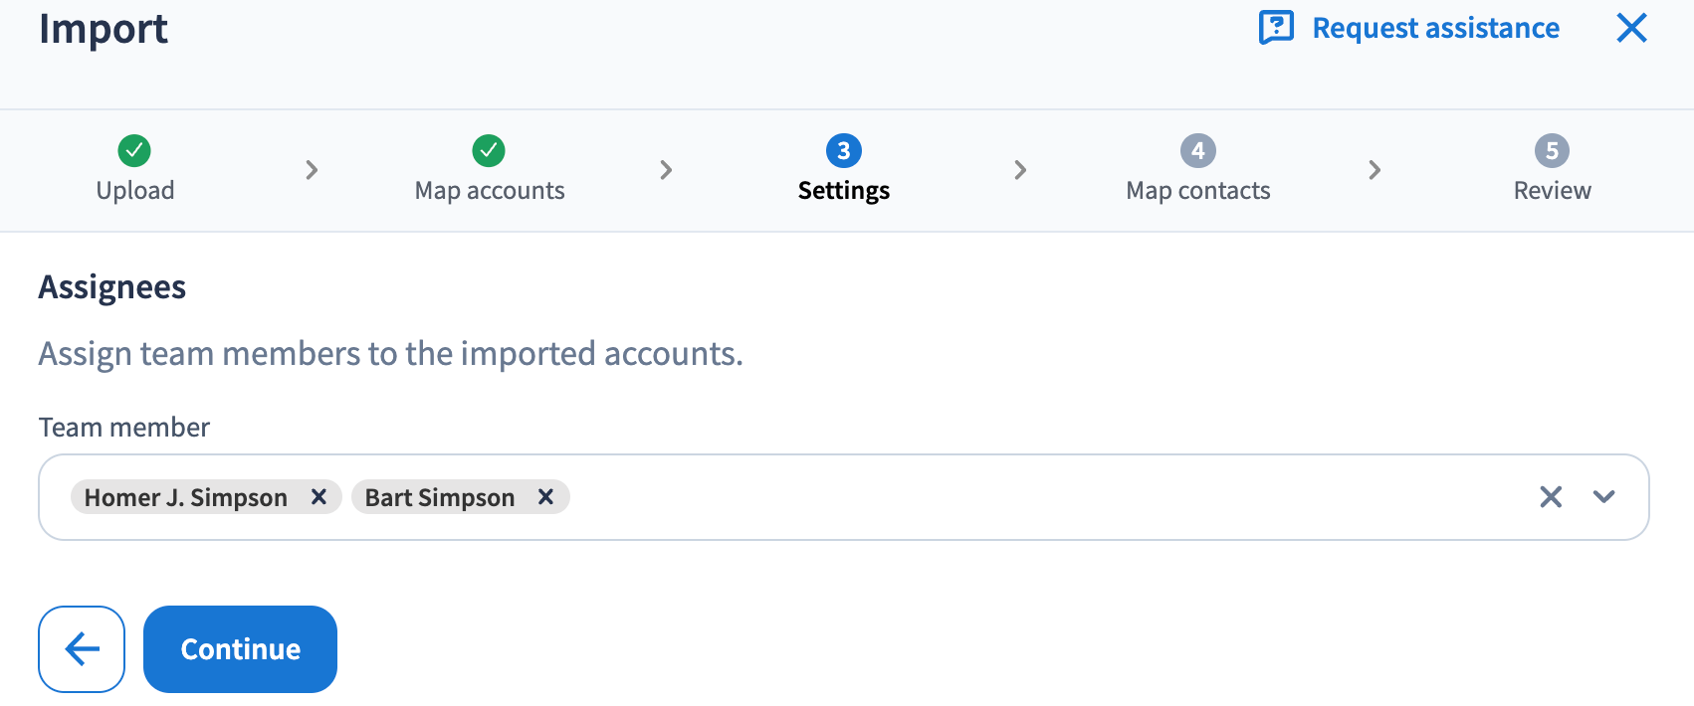The height and width of the screenshot is (706, 1694).
Task: Click the green Upload step checkmark
Action: point(134,151)
